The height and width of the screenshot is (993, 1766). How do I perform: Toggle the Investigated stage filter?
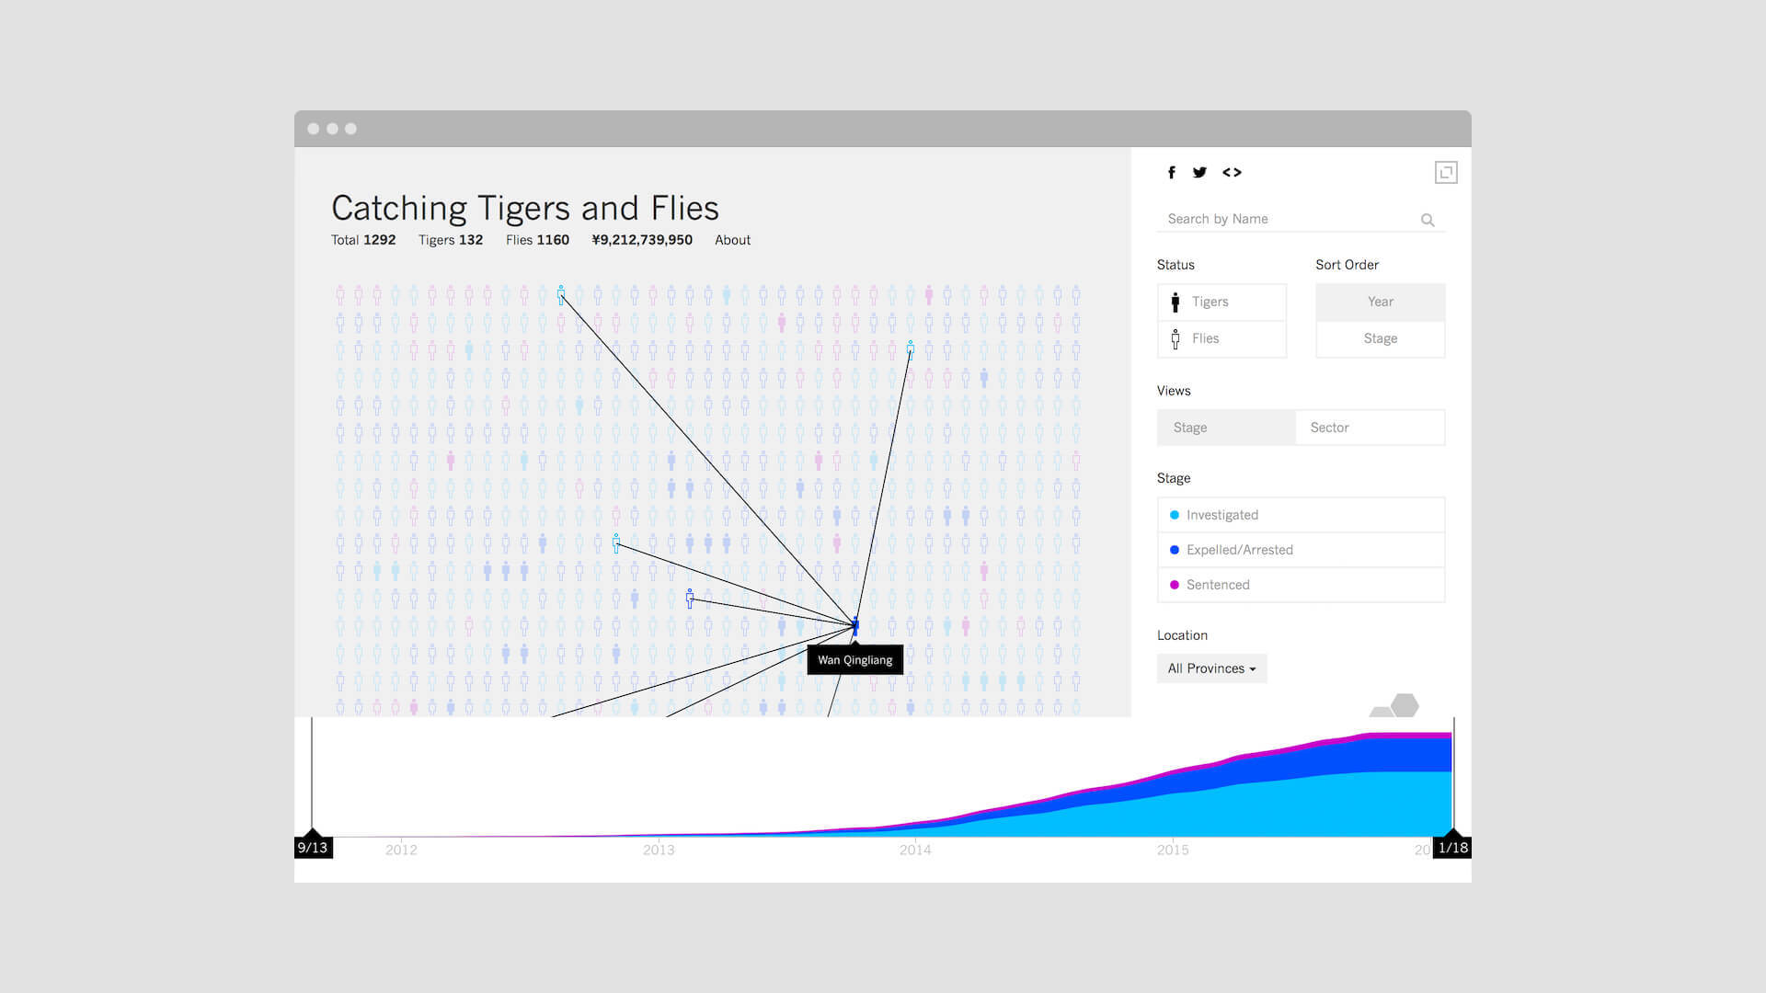coord(1301,515)
